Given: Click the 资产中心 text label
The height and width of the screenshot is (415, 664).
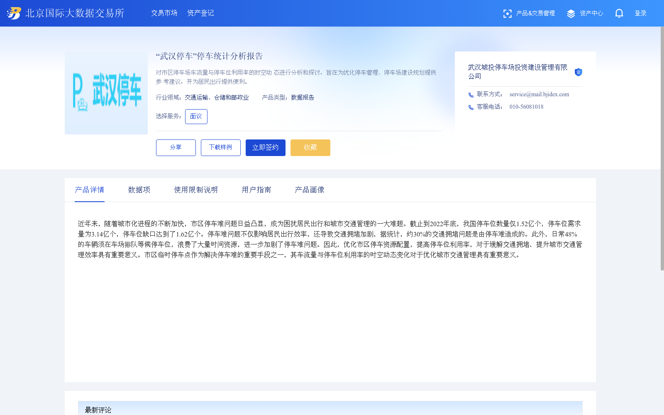Looking at the screenshot, I should click(x=591, y=14).
